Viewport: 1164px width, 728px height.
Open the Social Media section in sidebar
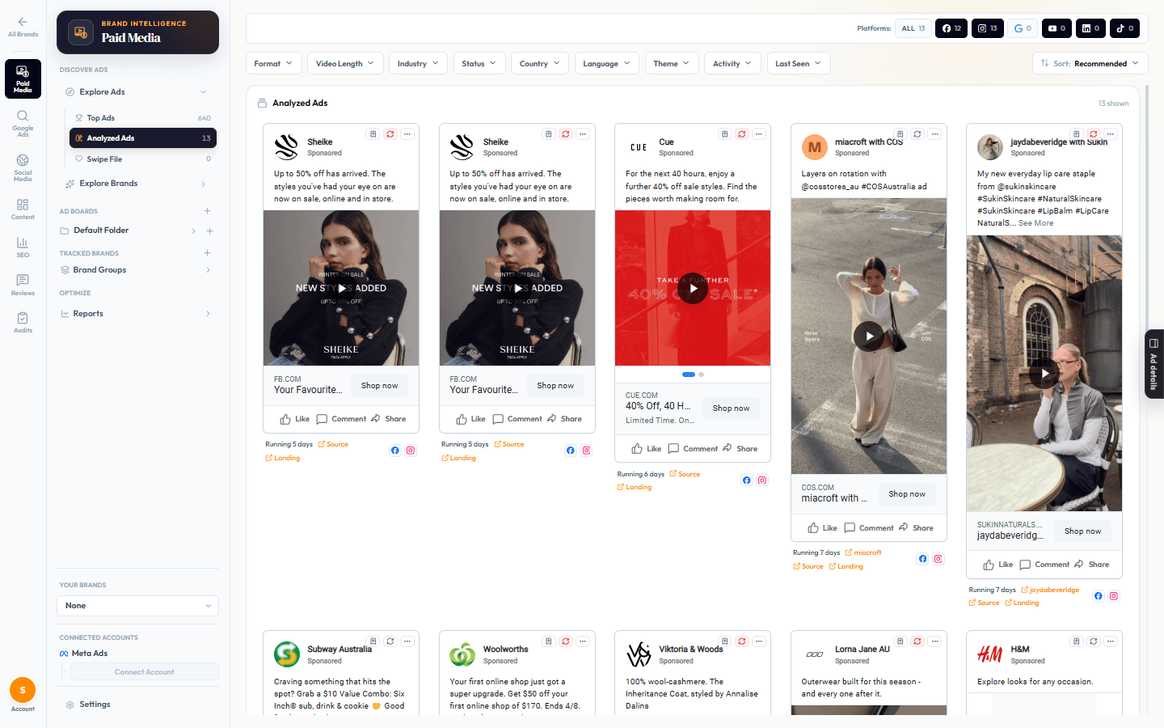[23, 167]
